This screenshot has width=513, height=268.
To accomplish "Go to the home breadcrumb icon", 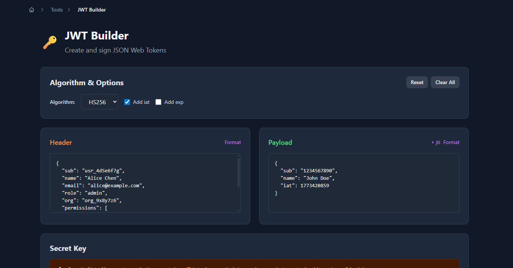I will pos(32,10).
